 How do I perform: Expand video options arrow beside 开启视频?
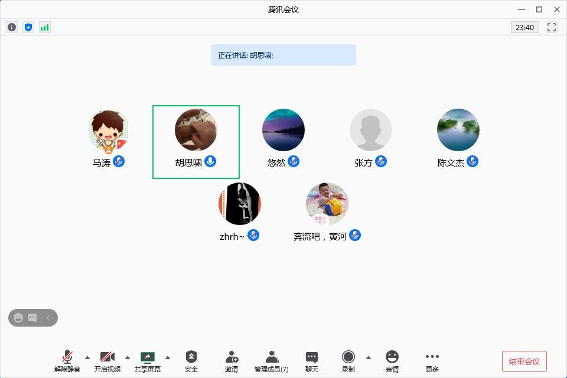[128, 357]
